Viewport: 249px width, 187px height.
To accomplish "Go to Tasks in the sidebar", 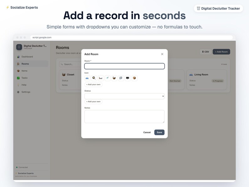I will (32, 78).
